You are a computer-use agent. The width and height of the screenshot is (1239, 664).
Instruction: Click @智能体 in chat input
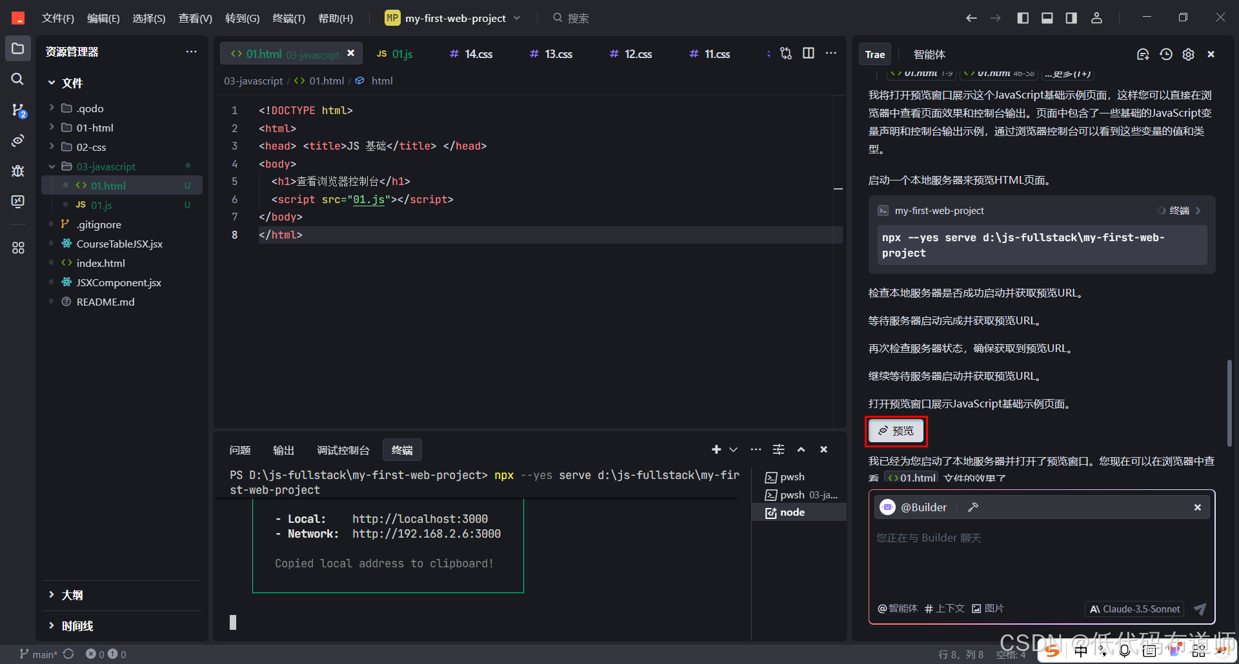click(x=898, y=609)
